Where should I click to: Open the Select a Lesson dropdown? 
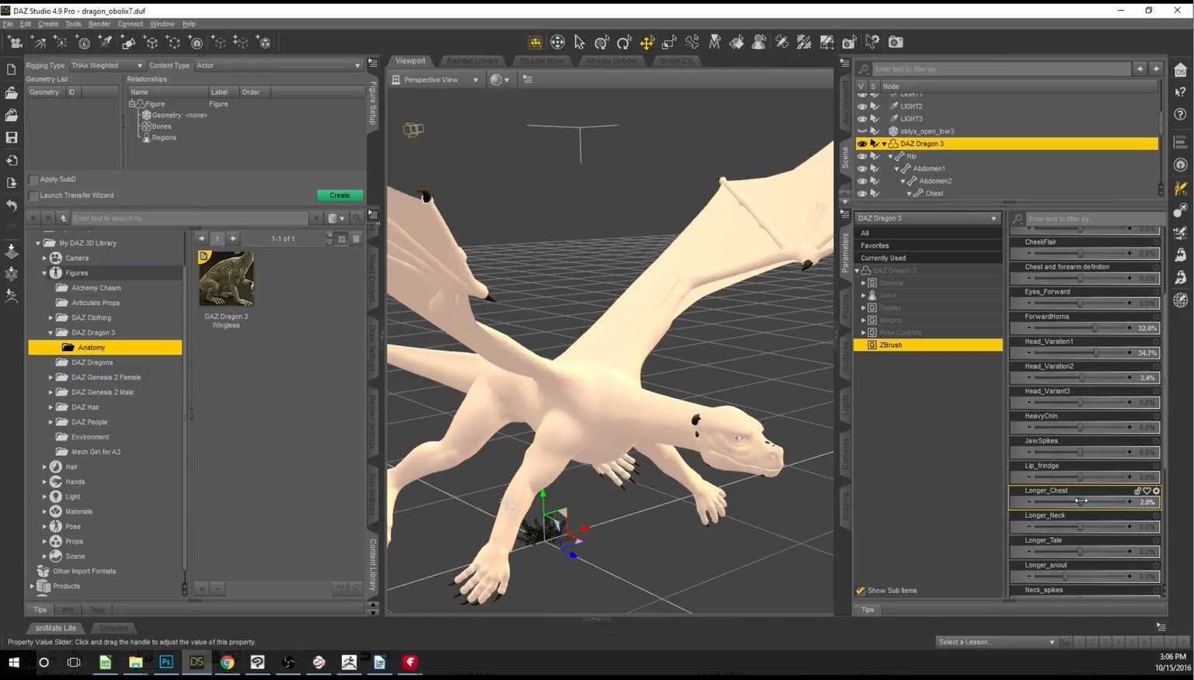997,642
